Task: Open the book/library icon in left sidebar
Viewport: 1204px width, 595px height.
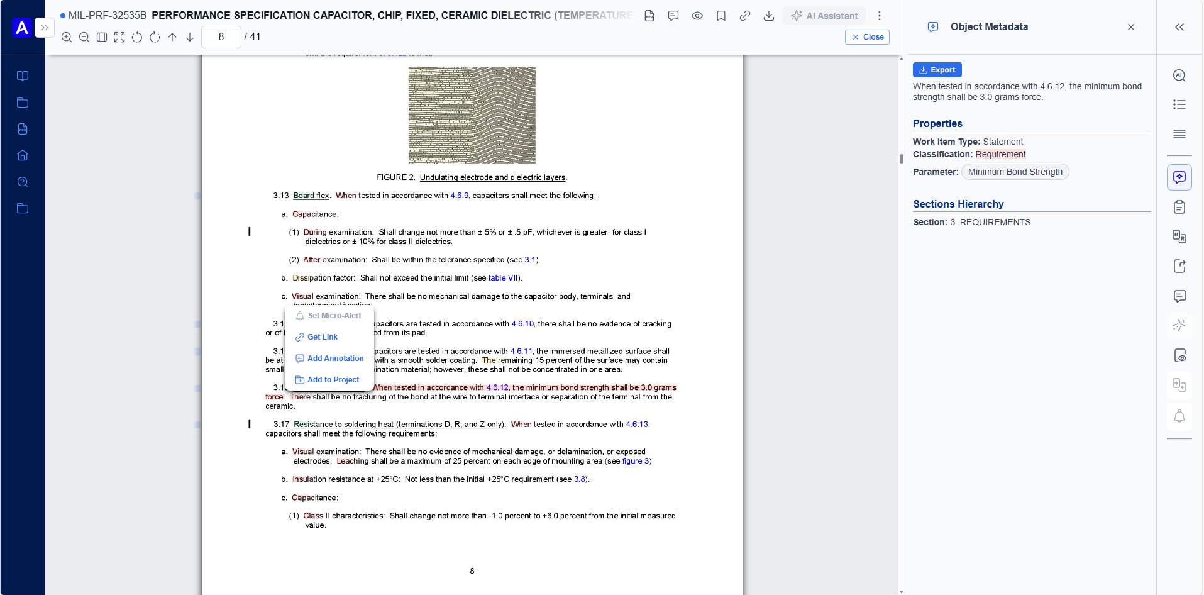Action: click(23, 75)
